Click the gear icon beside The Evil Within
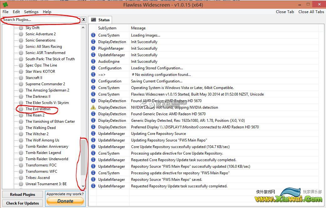This screenshot has width=326, height=208. tap(21, 109)
